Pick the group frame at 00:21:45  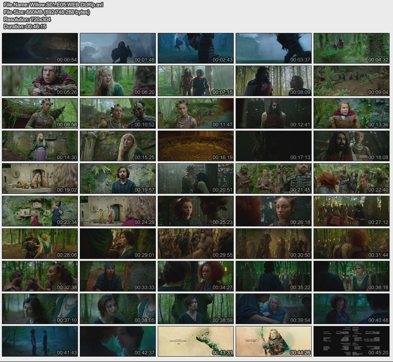click(x=274, y=179)
